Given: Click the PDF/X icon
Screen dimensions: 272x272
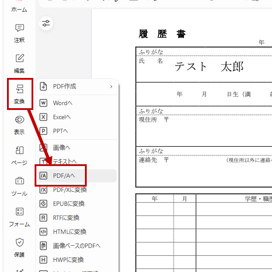Looking at the screenshot, I should pyautogui.click(x=43, y=190).
